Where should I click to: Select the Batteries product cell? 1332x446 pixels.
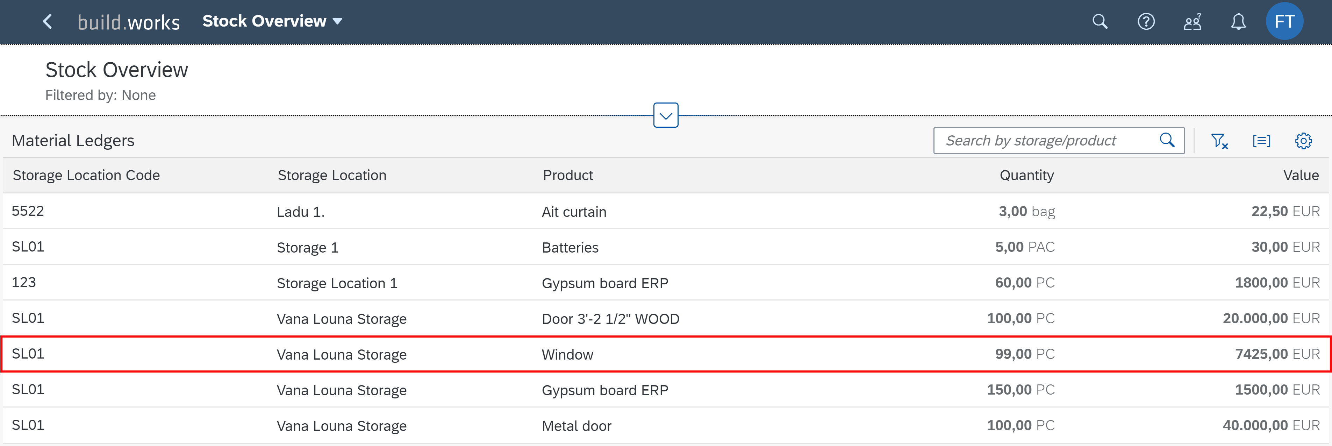coord(570,247)
